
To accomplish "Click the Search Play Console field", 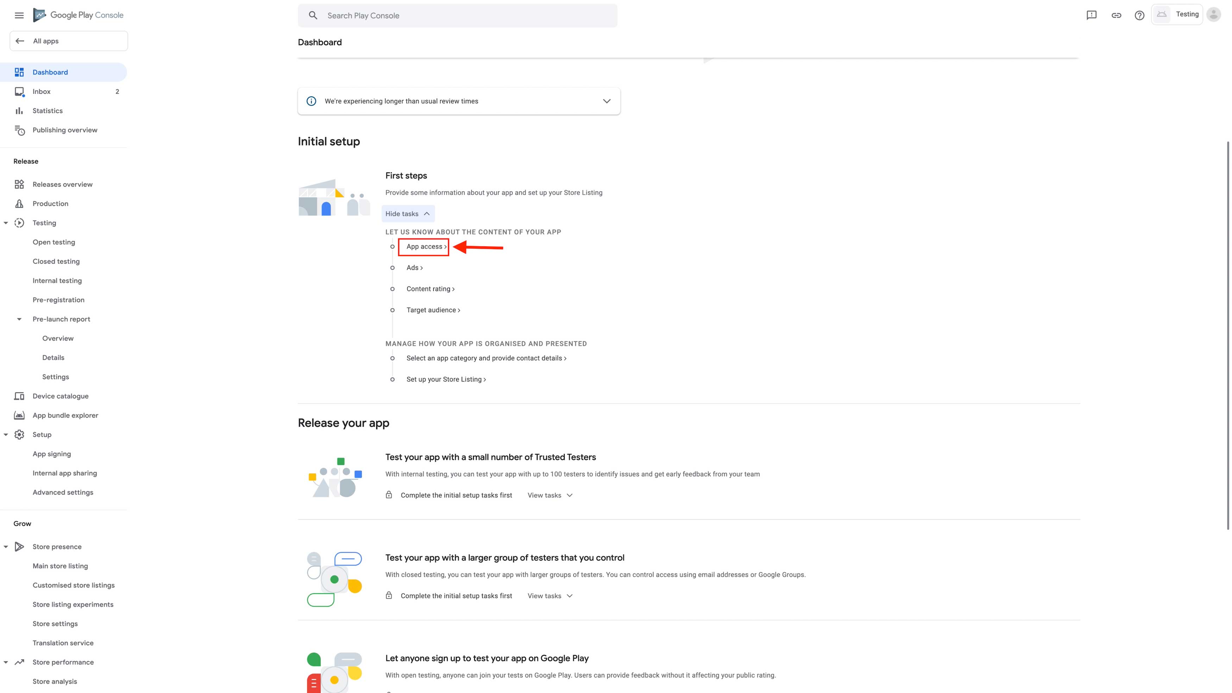I will (x=457, y=15).
